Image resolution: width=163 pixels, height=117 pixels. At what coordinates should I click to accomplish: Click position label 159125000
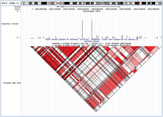pyautogui.click(x=97, y=9)
